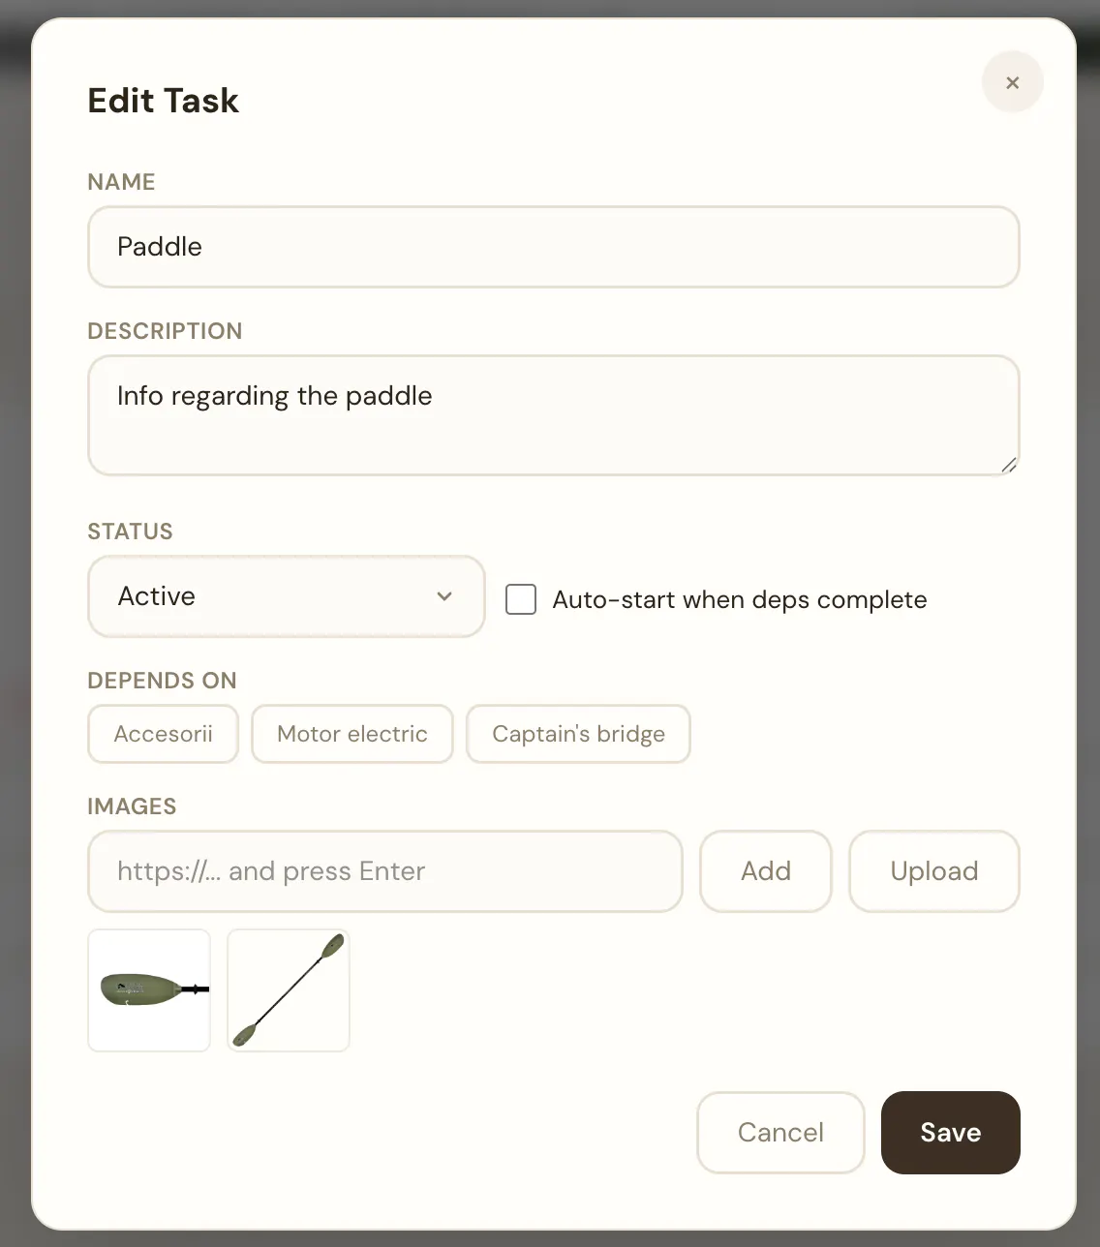1100x1247 pixels.
Task: Open the Status dropdown showing Active
Action: 287,596
